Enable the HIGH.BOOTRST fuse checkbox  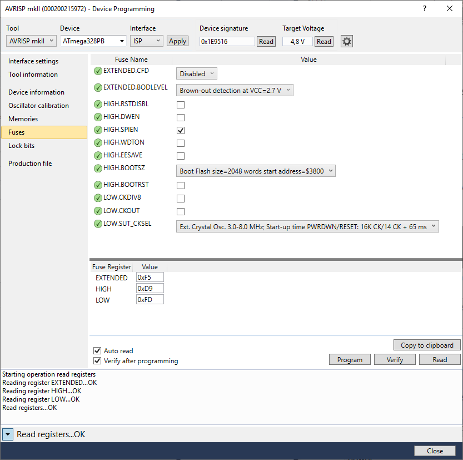click(x=181, y=186)
